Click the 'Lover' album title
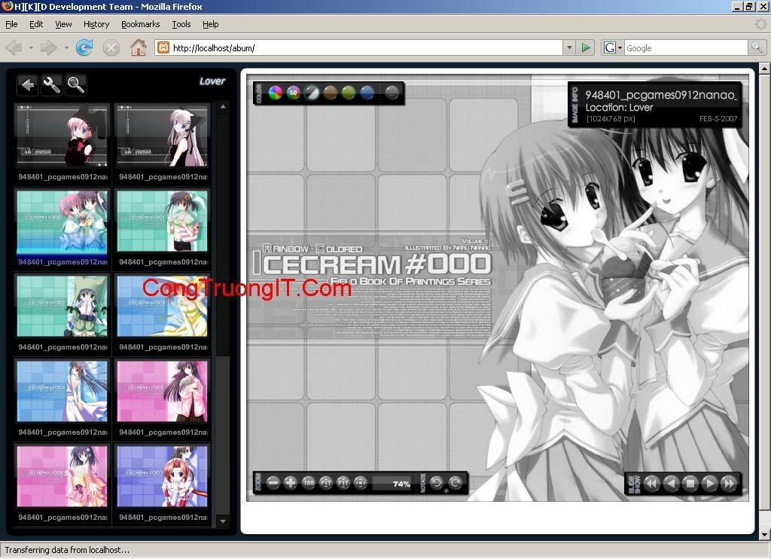The image size is (771, 559). coord(212,81)
